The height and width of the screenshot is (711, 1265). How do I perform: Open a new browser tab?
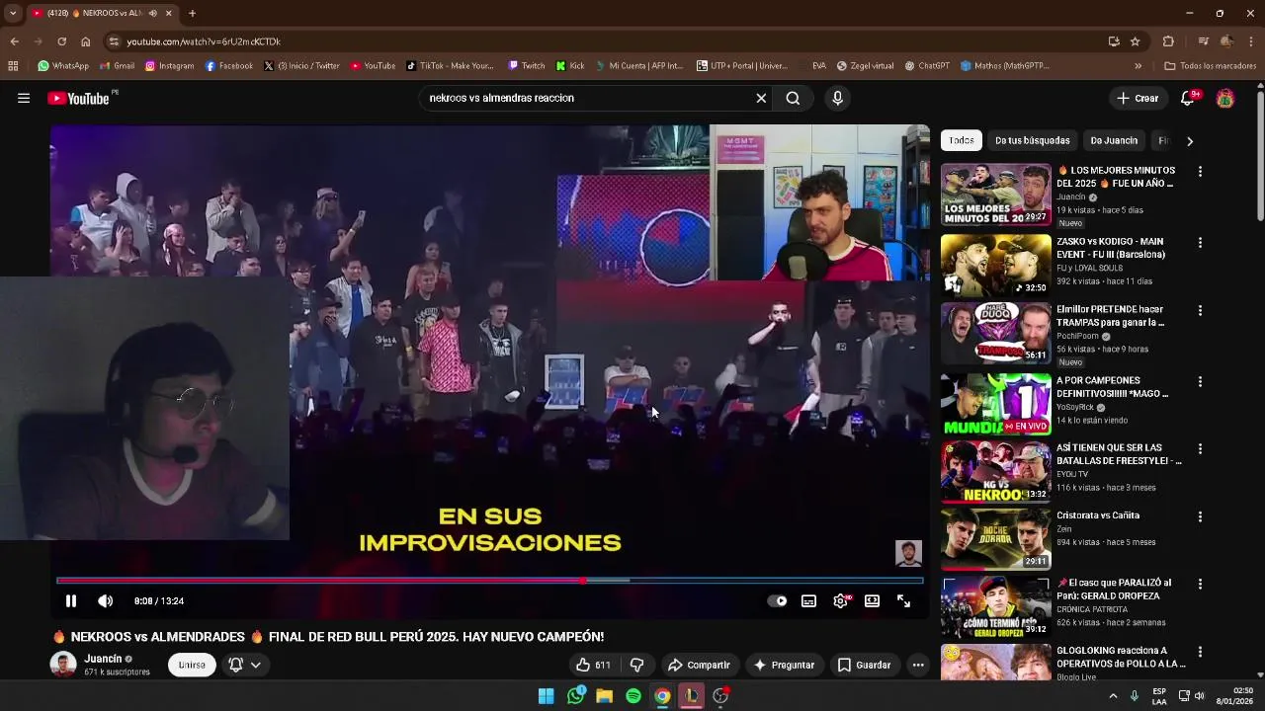(x=192, y=13)
